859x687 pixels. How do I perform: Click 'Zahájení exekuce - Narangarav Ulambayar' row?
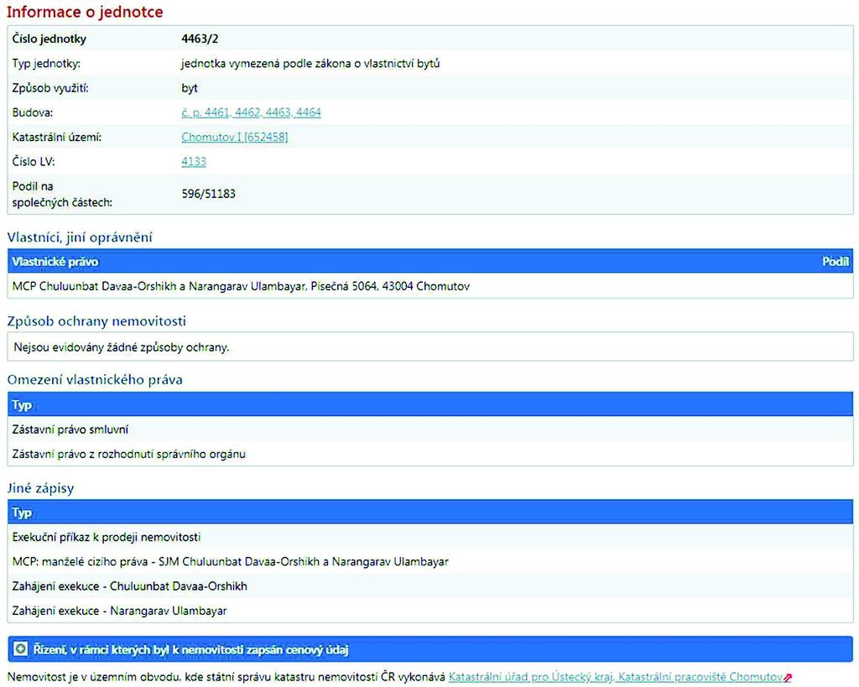click(430, 611)
